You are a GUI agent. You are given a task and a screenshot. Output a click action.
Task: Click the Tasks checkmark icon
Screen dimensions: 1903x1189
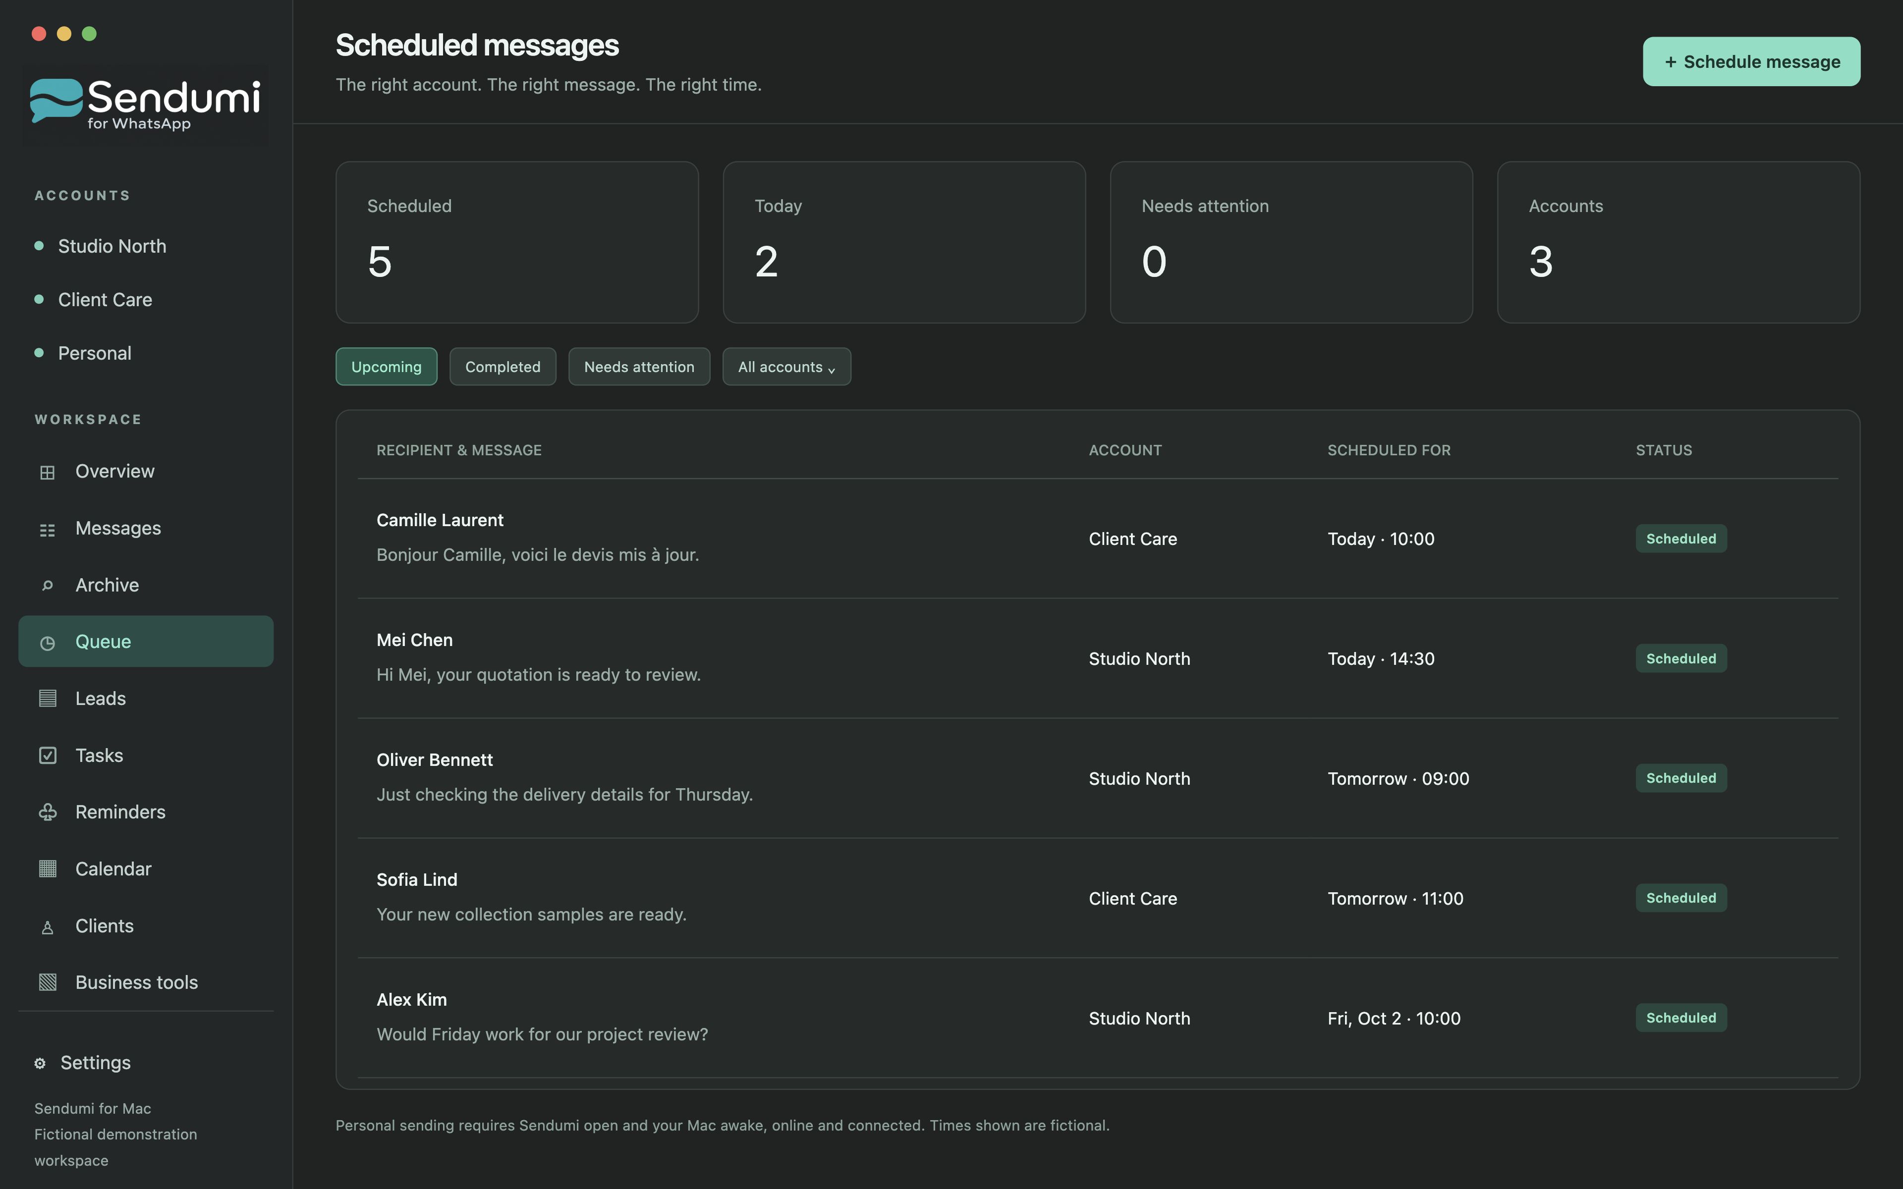(x=47, y=755)
